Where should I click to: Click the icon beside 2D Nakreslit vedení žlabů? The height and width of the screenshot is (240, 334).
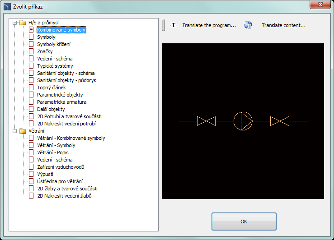31,196
